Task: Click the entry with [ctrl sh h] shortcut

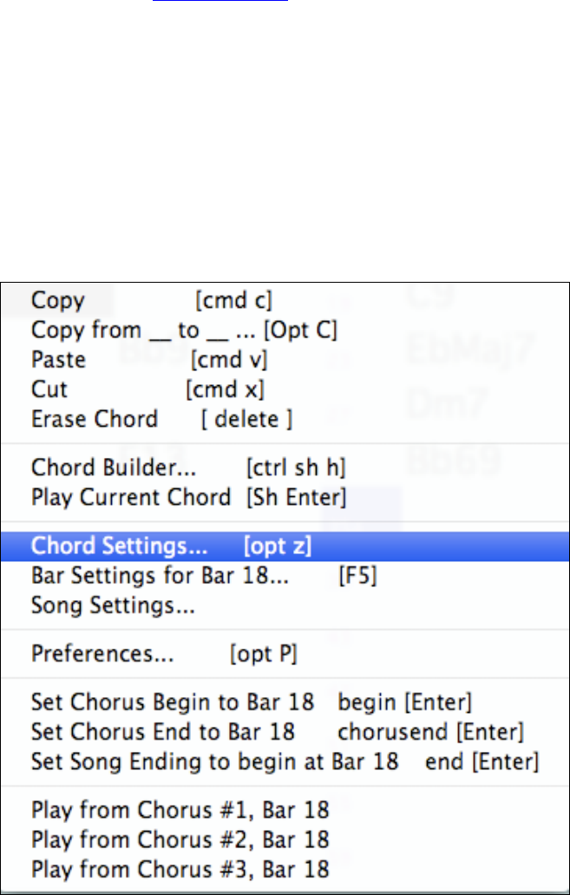Action: click(114, 468)
